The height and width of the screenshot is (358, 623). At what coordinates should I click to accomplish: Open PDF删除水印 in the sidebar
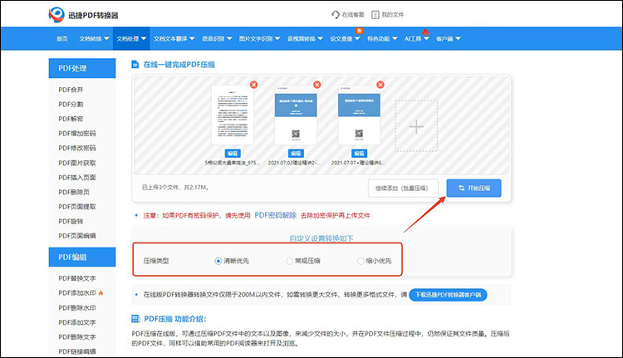pos(77,307)
